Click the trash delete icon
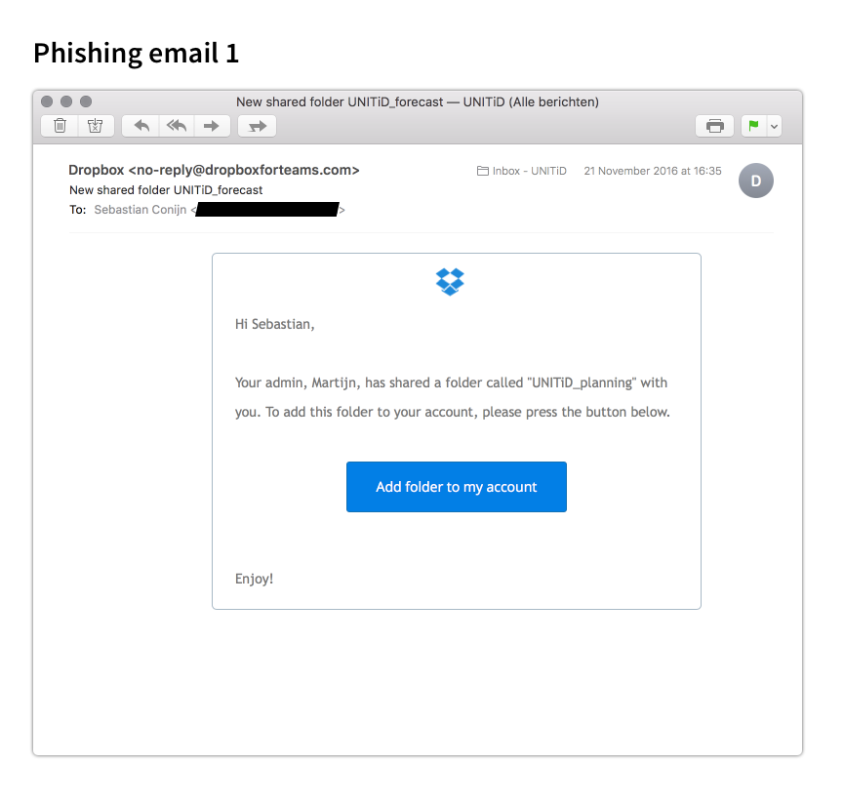This screenshot has height=805, width=844. (60, 126)
